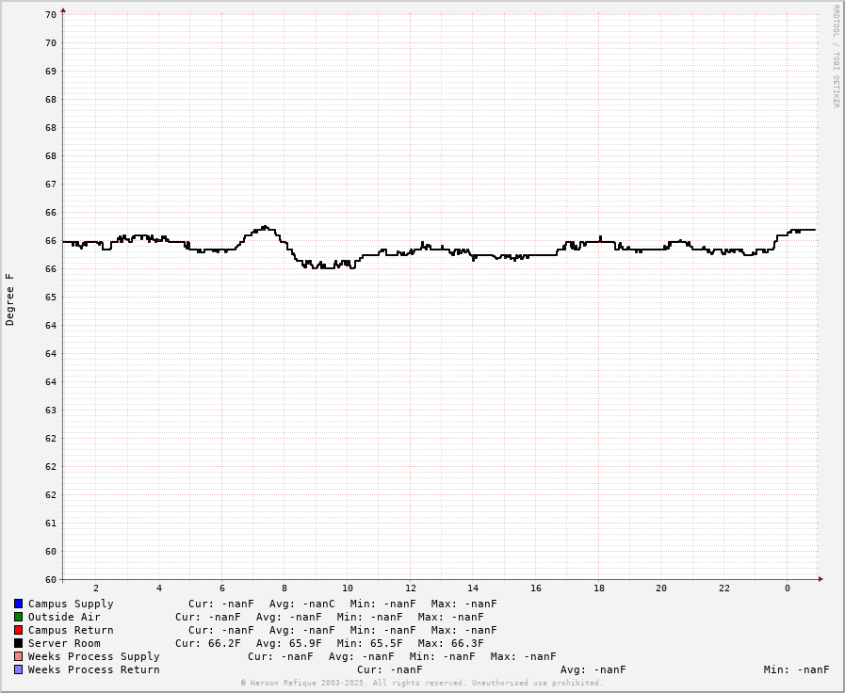The image size is (845, 693).
Task: Select the hour 22 tick on x-axis
Action: (x=724, y=588)
